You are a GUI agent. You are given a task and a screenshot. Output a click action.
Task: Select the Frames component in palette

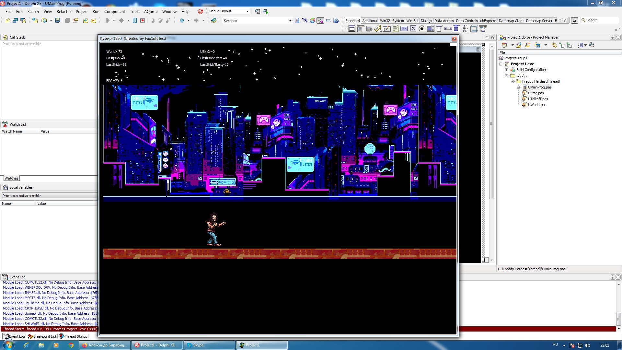click(x=352, y=29)
